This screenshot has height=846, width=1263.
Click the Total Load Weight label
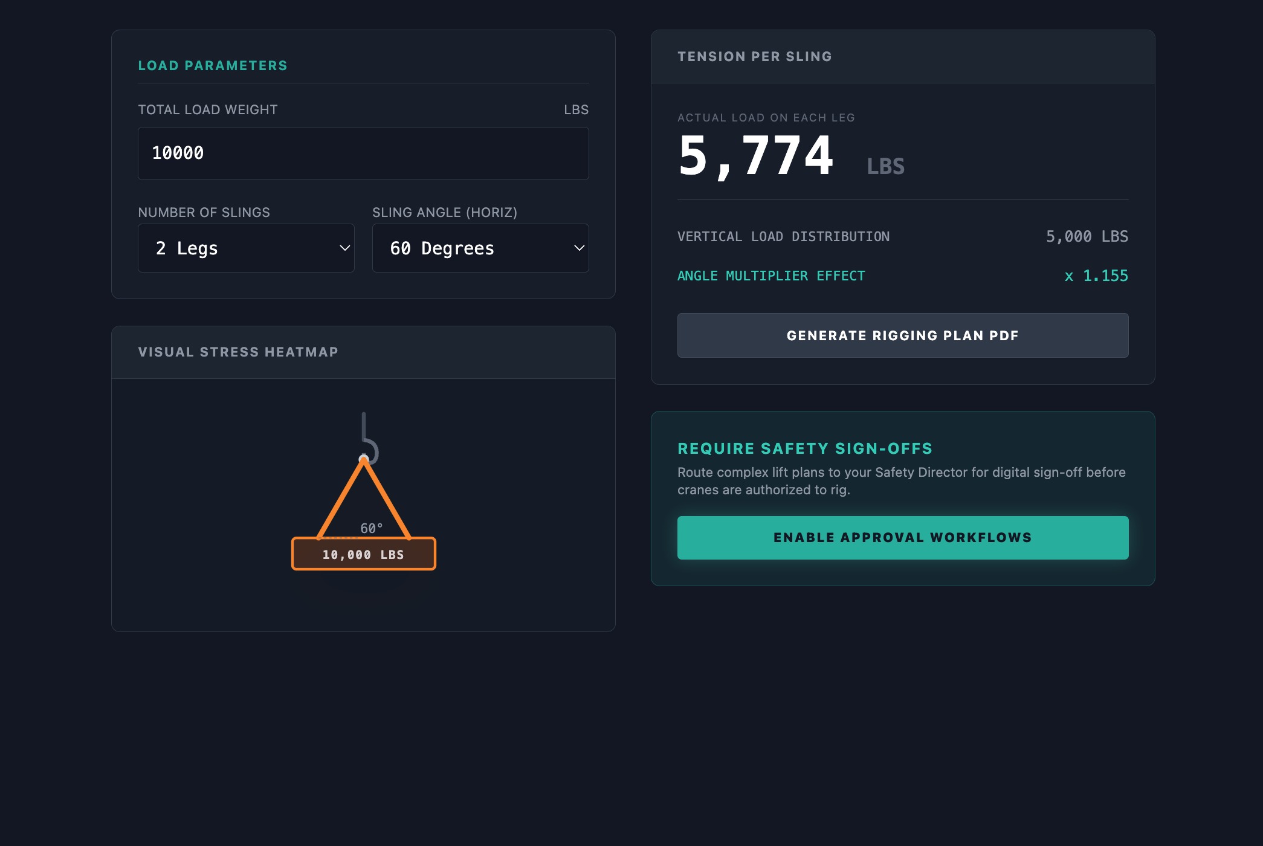(x=208, y=110)
